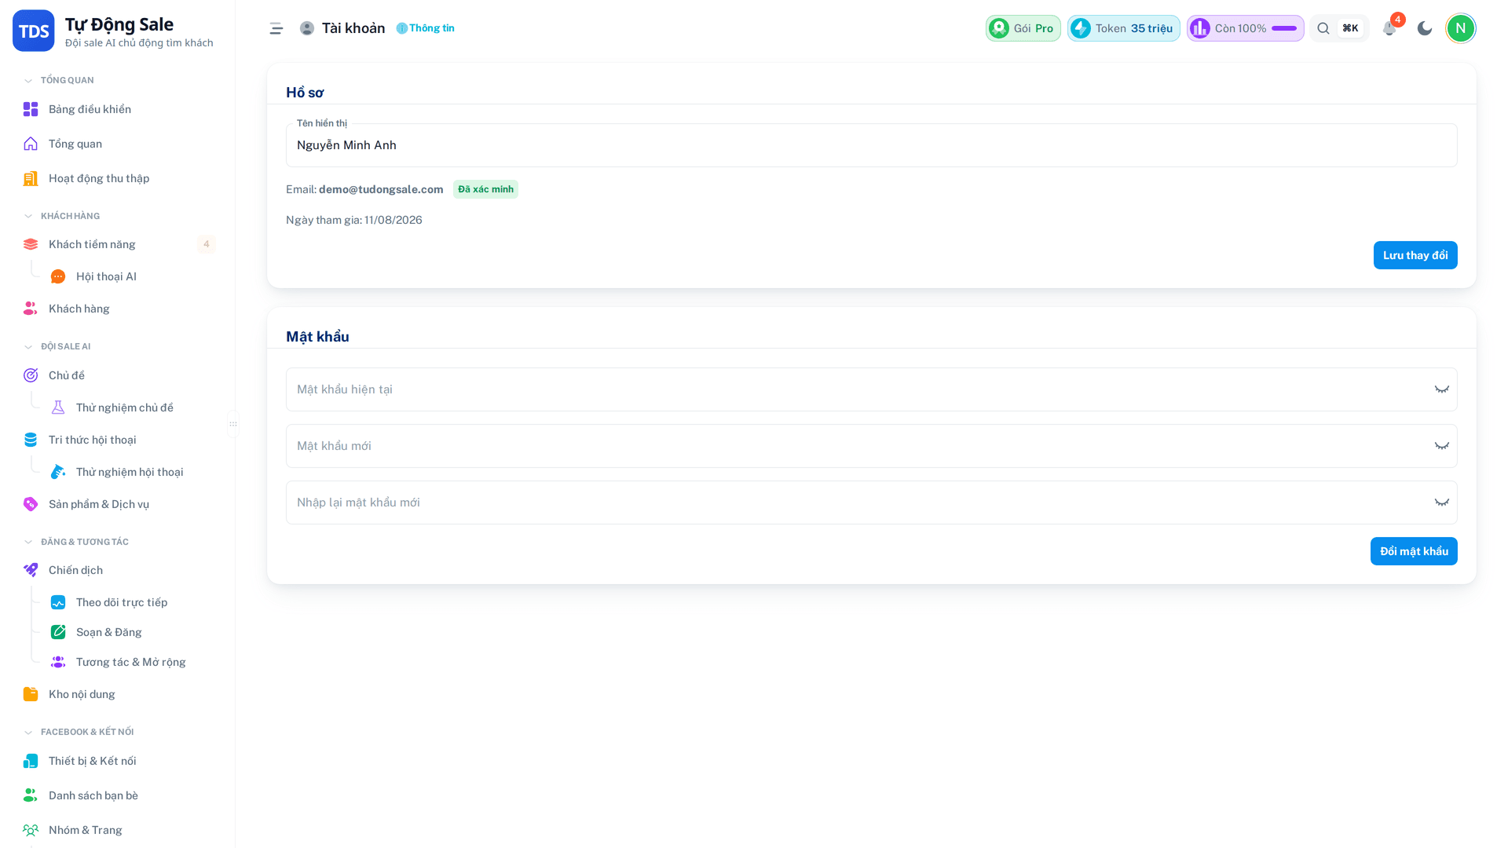This screenshot has height=848, width=1508.
Task: Open Danh sách bạn bè
Action: coord(118,795)
